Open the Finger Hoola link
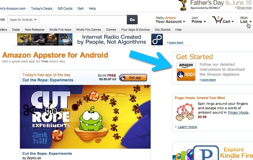 238,113
